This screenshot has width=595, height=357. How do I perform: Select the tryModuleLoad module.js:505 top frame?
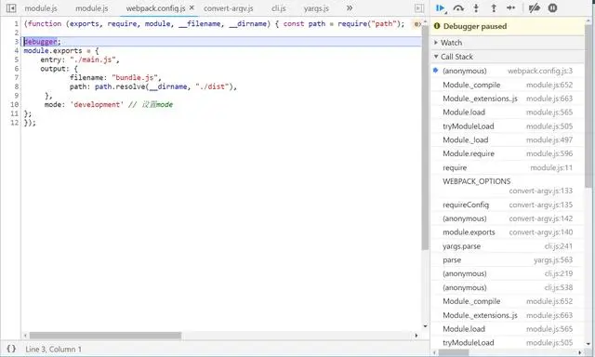pos(508,126)
